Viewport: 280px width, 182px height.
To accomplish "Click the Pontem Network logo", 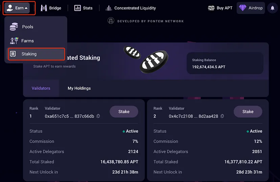I will click(x=111, y=21).
